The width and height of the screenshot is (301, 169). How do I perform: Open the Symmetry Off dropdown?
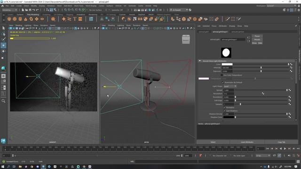tap(117, 10)
